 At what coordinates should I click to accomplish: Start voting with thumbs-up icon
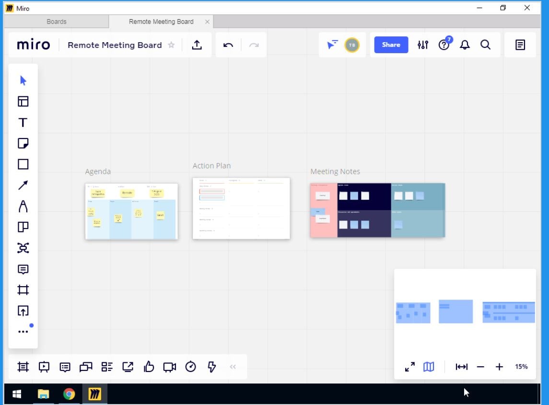tap(149, 367)
